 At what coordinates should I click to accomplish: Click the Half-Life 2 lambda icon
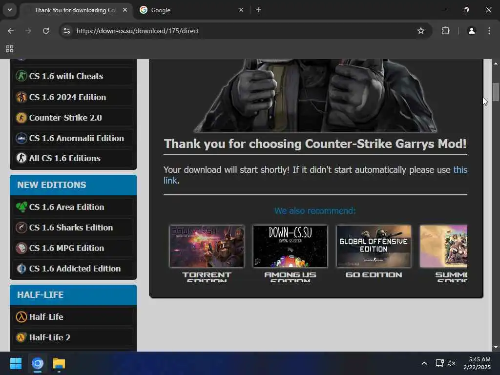pos(21,337)
